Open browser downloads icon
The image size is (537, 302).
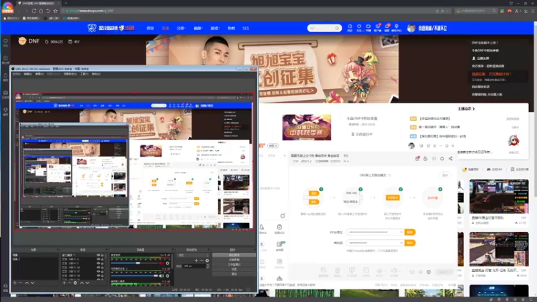point(526,11)
